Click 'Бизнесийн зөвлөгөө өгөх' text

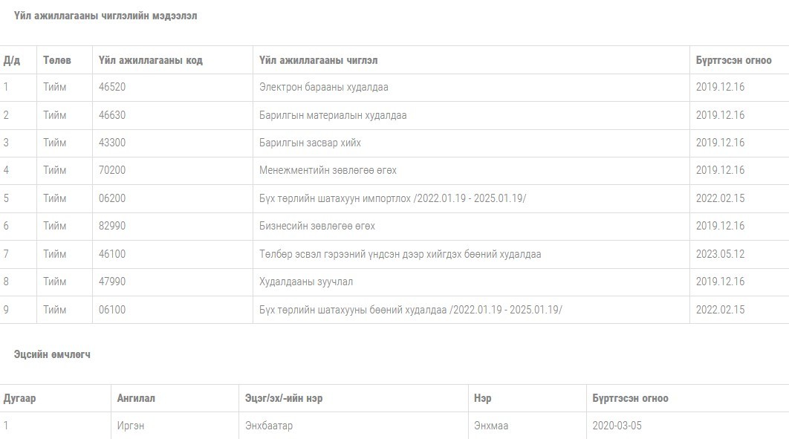pos(317,226)
